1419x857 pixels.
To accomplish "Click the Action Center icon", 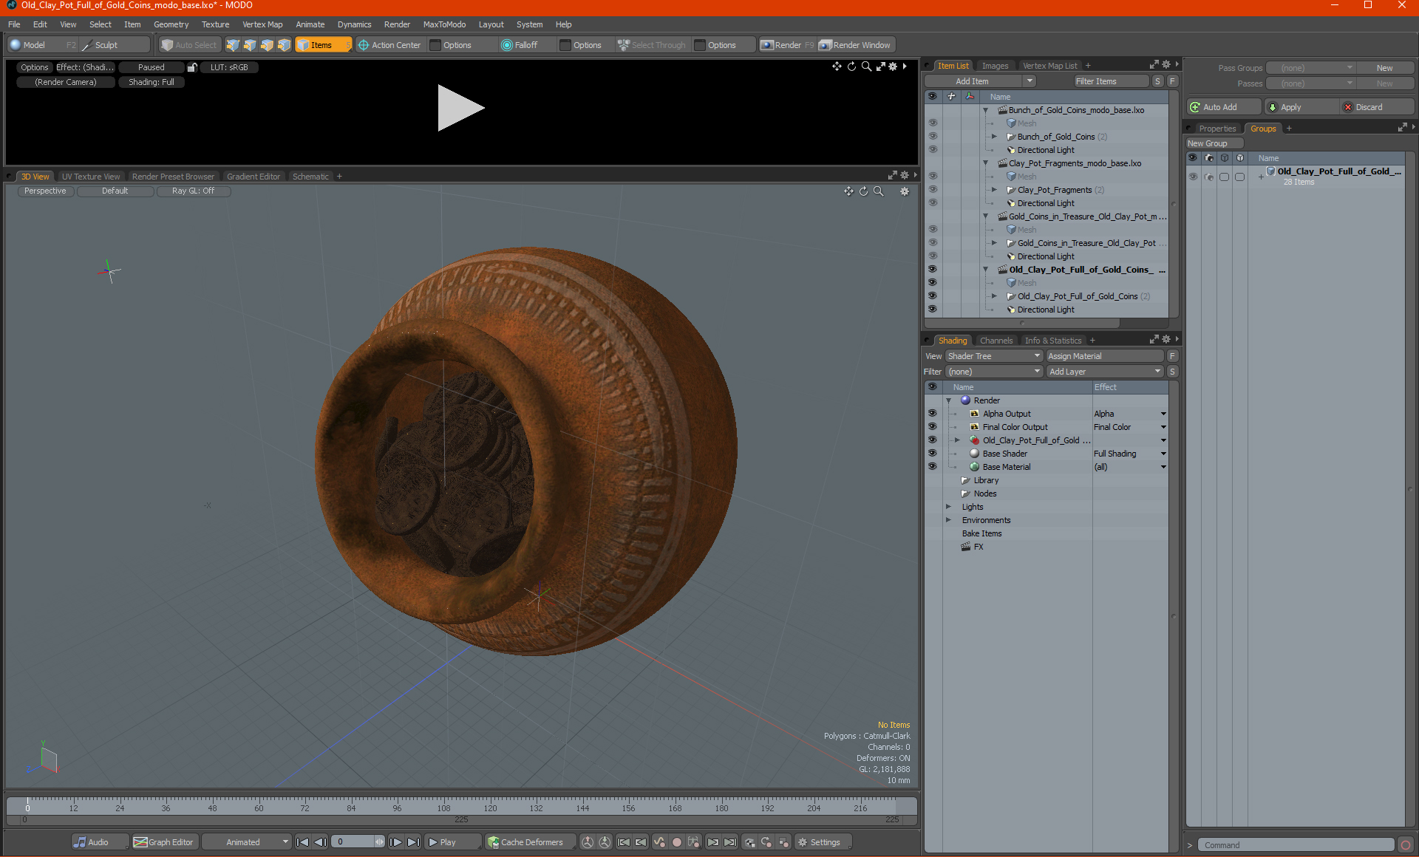I will [x=364, y=45].
